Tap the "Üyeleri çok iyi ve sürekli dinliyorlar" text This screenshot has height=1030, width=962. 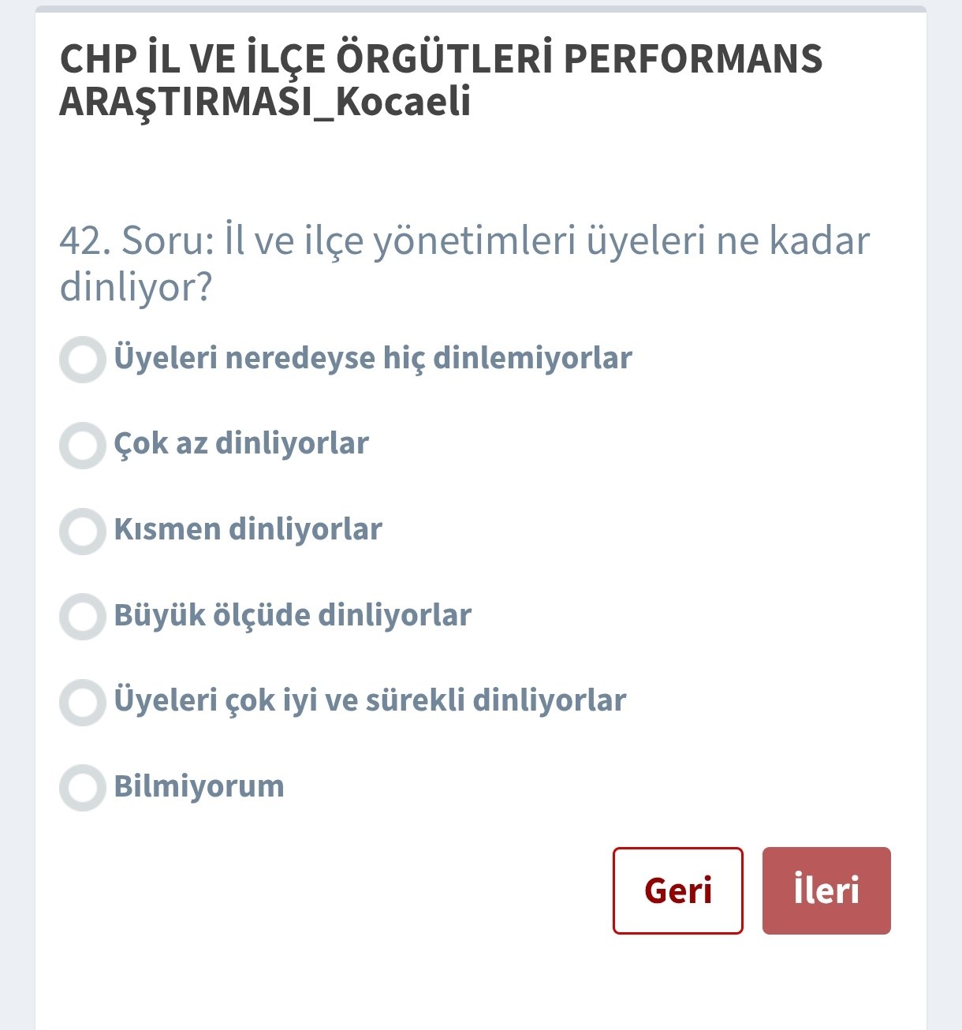(x=370, y=700)
